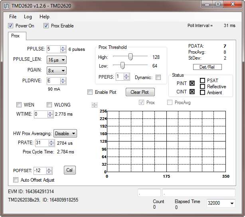Click the '6 pulses' label

[77, 49]
